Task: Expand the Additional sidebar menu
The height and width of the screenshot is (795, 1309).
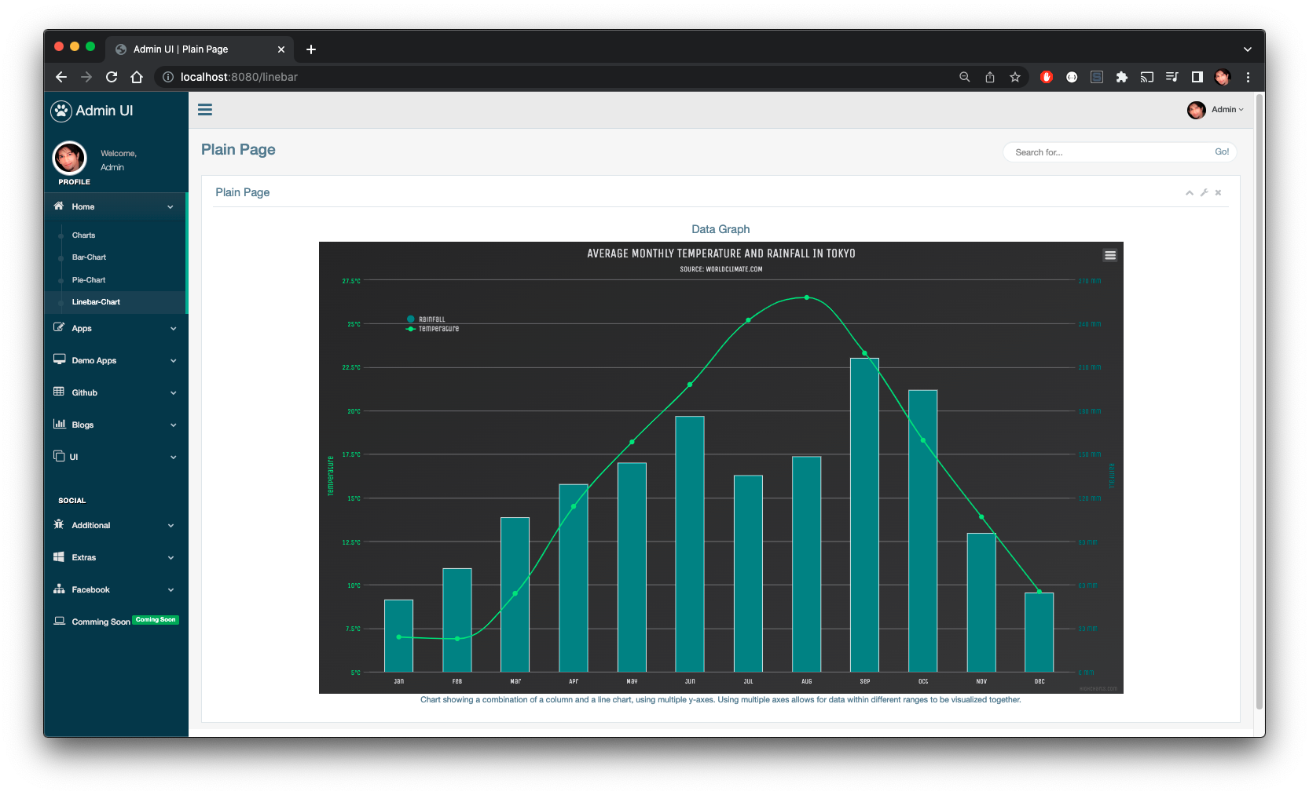Action: click(x=115, y=526)
